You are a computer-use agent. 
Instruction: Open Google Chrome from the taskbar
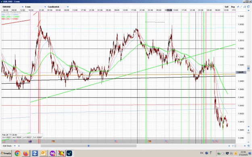pyautogui.click(x=17, y=153)
